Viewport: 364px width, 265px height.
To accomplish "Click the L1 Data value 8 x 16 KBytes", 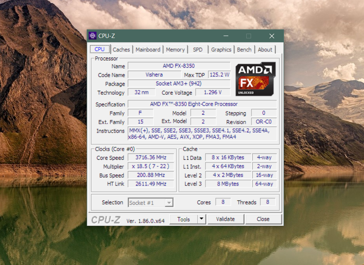I will [x=228, y=157].
